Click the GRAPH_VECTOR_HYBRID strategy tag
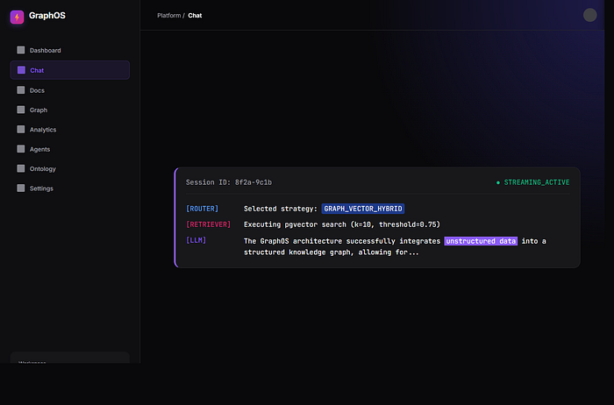 [x=363, y=209]
